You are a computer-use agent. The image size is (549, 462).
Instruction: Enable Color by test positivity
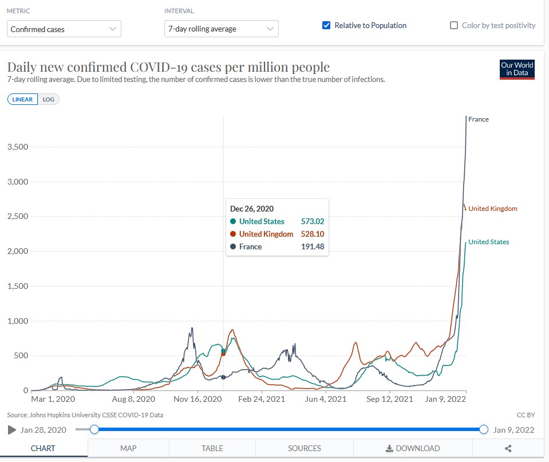(454, 25)
